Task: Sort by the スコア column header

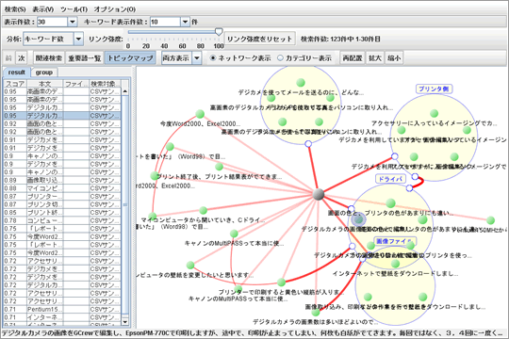Action: point(16,84)
